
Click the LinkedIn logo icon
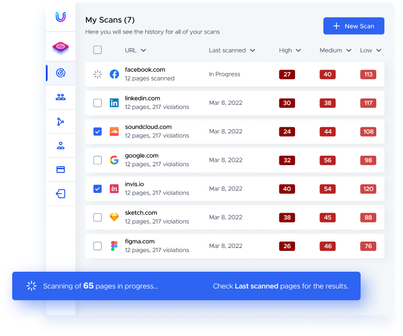pyautogui.click(x=114, y=103)
